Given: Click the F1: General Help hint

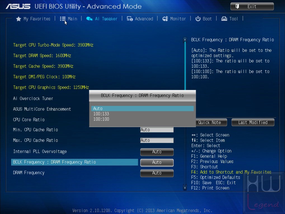Looking at the screenshot, I should tap(209, 156).
